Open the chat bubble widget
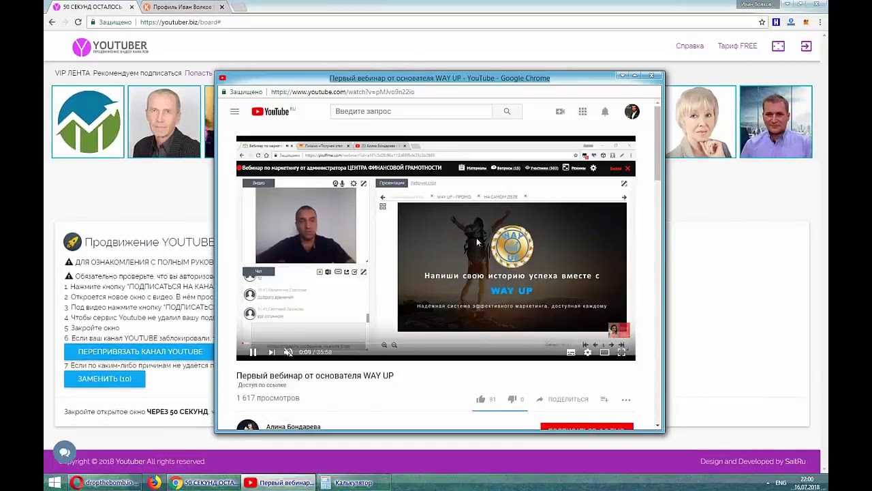The width and height of the screenshot is (872, 491). pyautogui.click(x=65, y=452)
